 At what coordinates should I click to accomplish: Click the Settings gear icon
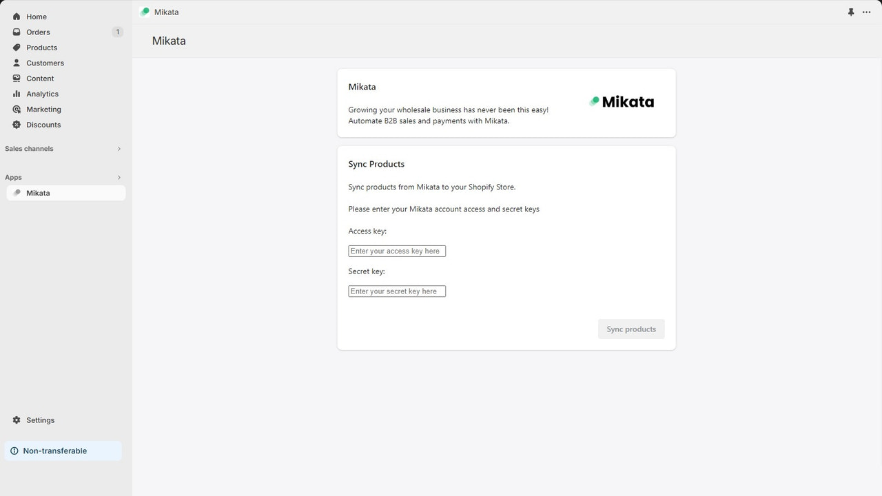(17, 420)
